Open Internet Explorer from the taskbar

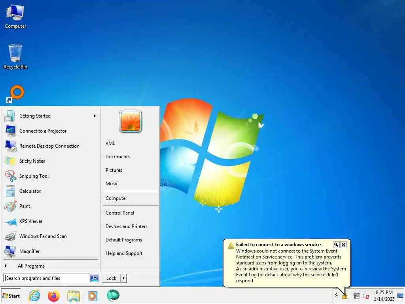(x=34, y=296)
